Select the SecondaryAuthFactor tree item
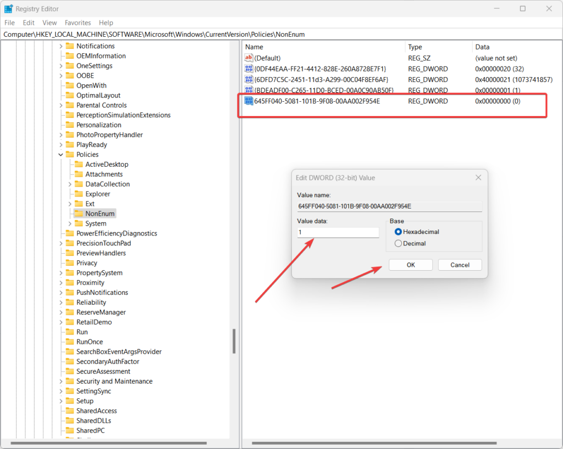The image size is (563, 449). (x=108, y=362)
